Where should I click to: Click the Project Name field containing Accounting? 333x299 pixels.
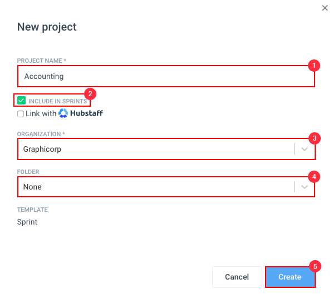coord(166,76)
